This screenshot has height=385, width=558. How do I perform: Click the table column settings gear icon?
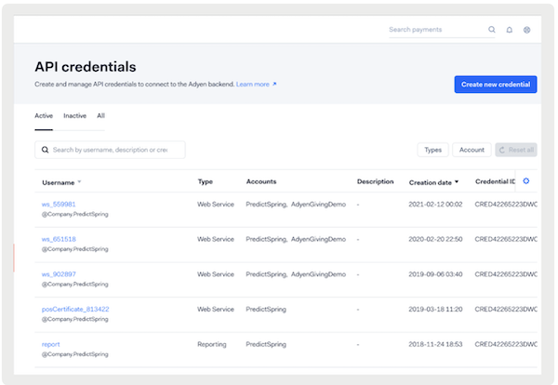coord(526,181)
